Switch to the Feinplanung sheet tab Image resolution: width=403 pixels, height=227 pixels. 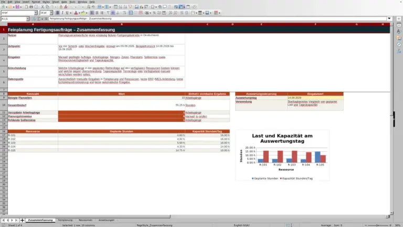click(x=65, y=220)
